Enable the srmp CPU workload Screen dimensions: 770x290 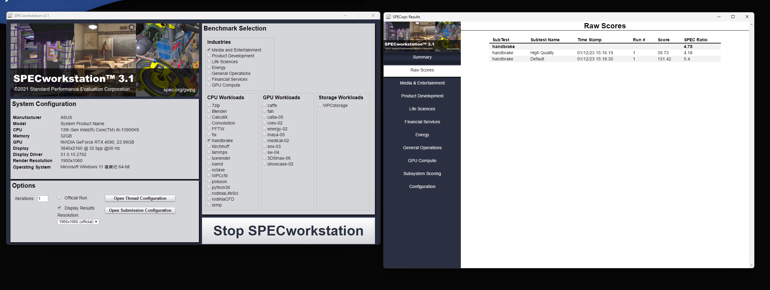(x=209, y=205)
